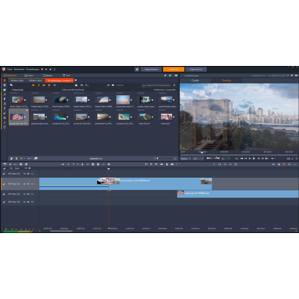299x299 pixels.
Task: Click the storyboard icon at timeline toolbar left
Action: point(4,164)
